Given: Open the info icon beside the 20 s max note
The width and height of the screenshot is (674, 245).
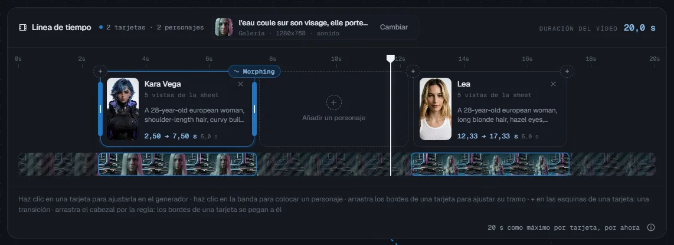Looking at the screenshot, I should click(651, 227).
